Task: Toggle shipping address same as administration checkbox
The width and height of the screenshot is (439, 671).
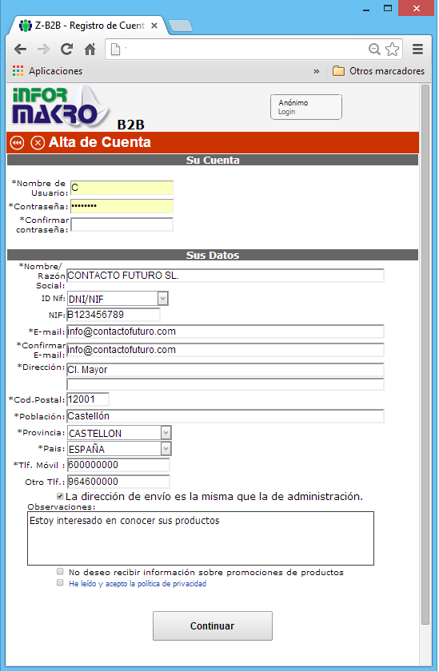Action: click(60, 496)
